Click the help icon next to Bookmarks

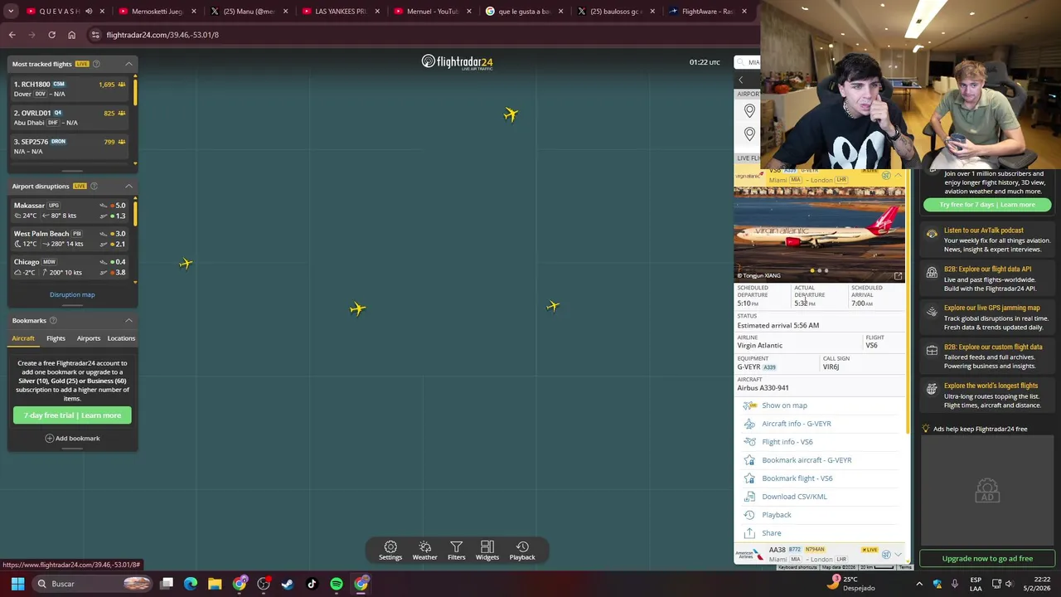point(53,320)
